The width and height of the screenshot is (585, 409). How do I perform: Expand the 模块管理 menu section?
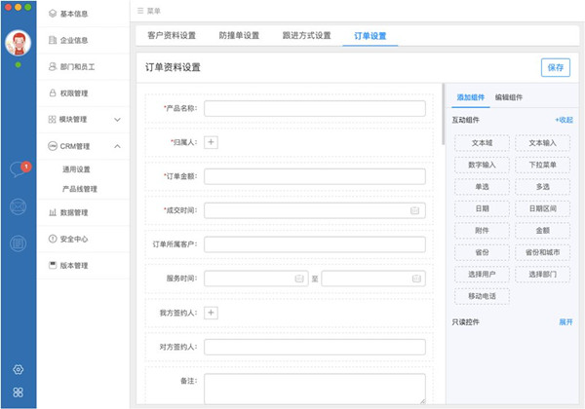[x=117, y=120]
